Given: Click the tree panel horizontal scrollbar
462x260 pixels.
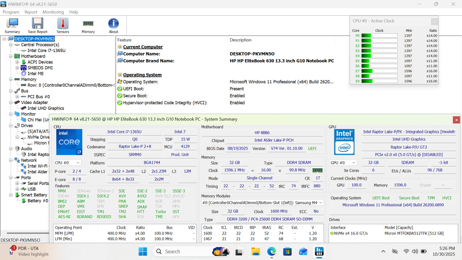Looking at the screenshot, I should (x=28, y=233).
